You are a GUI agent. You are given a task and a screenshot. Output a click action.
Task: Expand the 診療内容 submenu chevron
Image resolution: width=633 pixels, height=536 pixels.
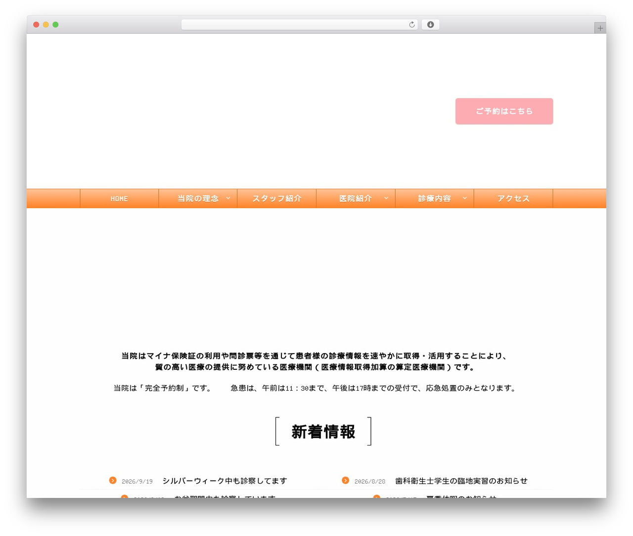[465, 198]
